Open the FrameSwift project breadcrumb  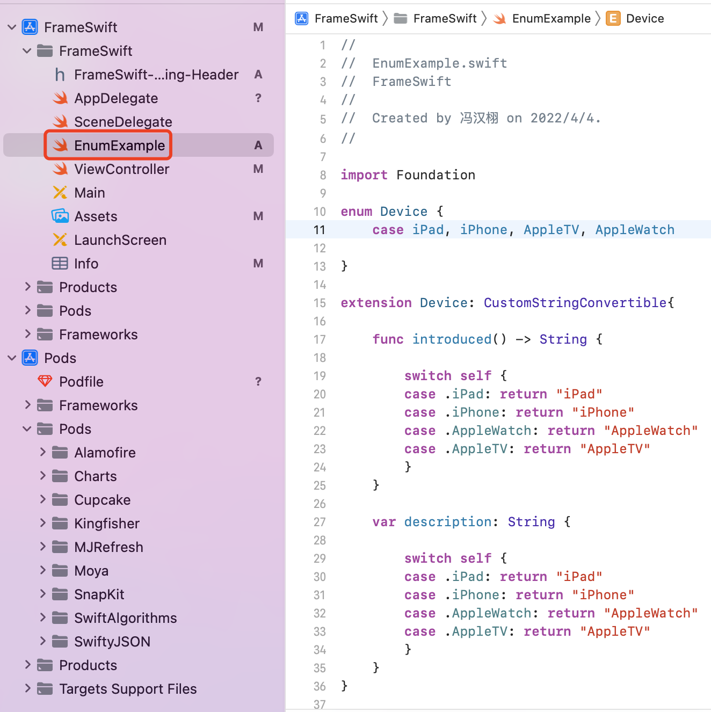pos(346,19)
